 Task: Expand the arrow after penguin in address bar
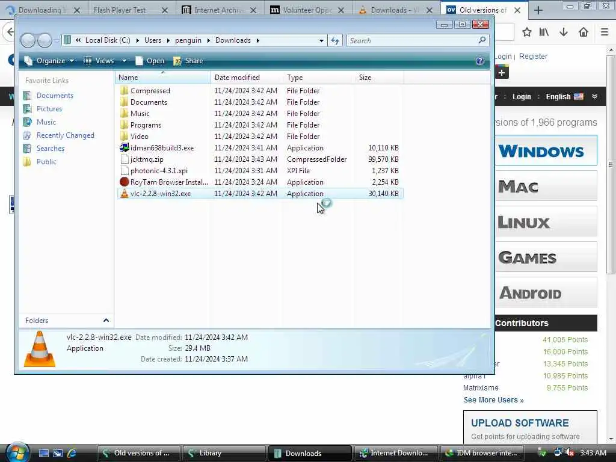point(208,40)
